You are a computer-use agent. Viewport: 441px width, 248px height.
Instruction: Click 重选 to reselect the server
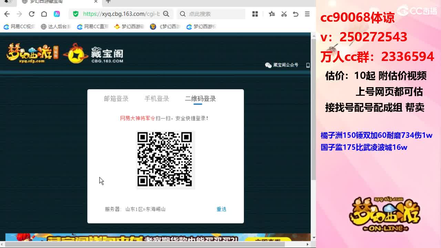point(221,209)
